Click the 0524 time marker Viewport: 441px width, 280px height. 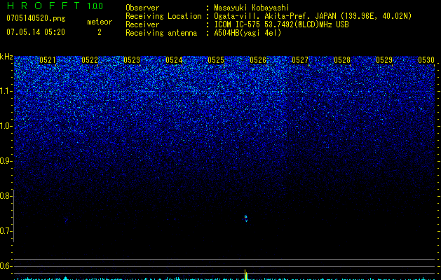click(x=174, y=60)
